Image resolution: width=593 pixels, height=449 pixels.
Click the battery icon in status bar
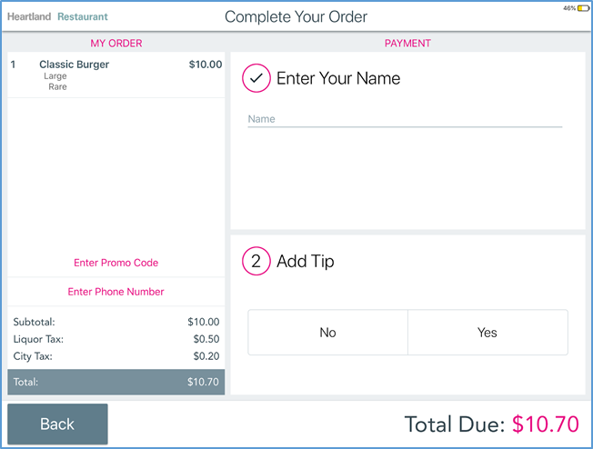pos(582,8)
